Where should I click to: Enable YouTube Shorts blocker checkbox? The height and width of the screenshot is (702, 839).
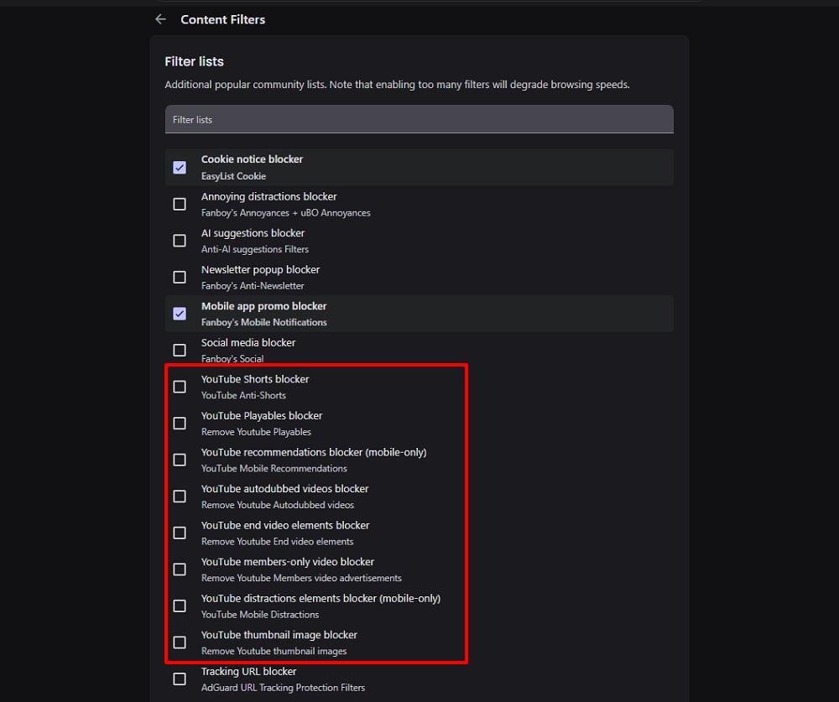[180, 387]
